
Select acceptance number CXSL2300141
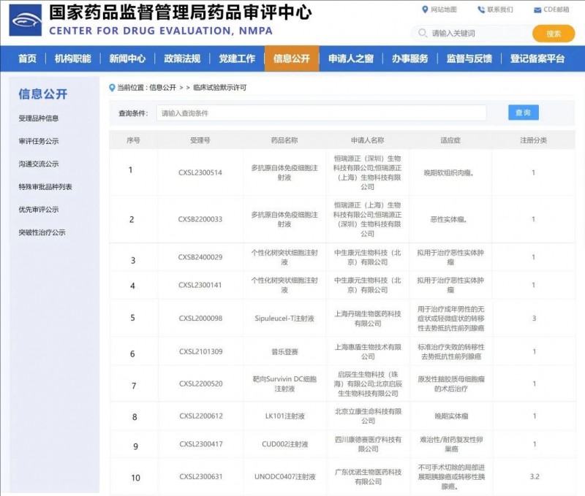point(200,285)
